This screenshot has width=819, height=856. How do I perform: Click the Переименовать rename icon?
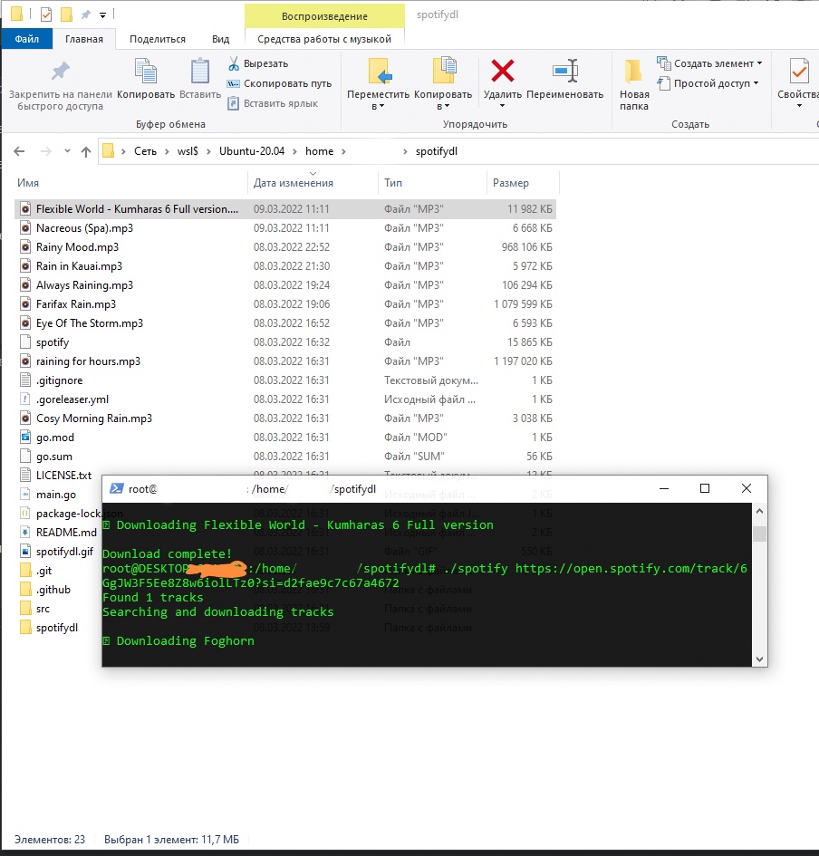565,71
